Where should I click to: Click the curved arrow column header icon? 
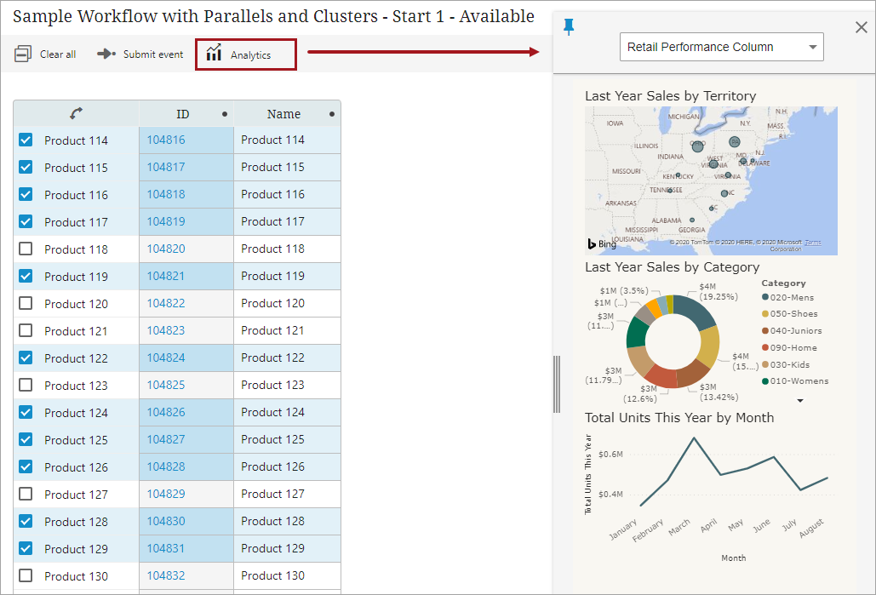click(76, 113)
